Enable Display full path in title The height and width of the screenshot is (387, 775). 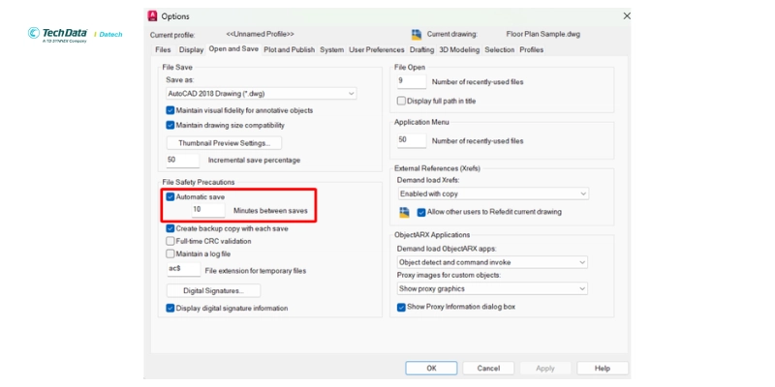tap(401, 101)
